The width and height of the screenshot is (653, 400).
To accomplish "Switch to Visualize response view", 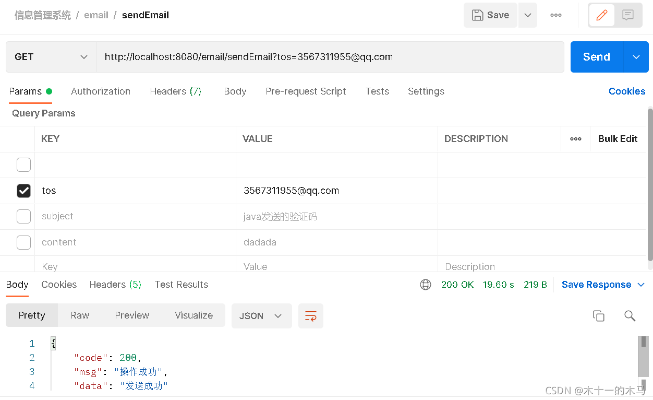I will [x=194, y=315].
